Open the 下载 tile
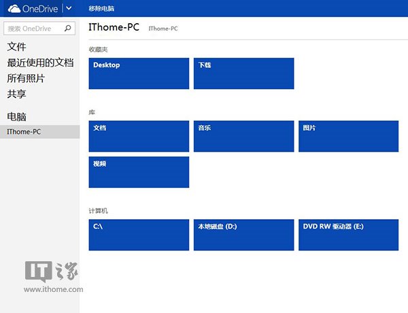408x313 pixels. click(x=244, y=73)
